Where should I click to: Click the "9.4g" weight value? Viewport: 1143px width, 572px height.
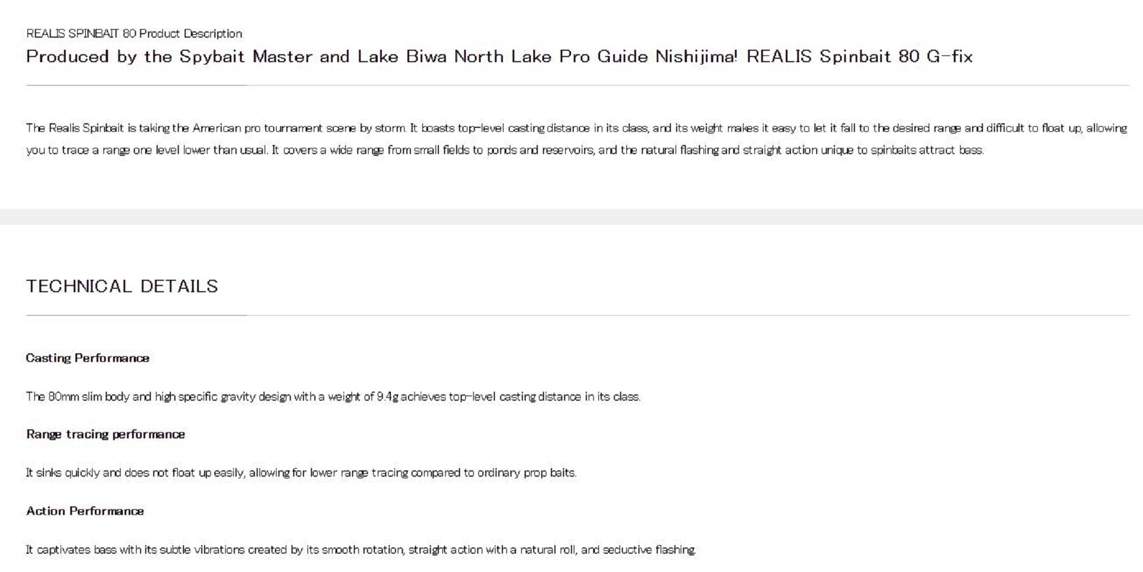click(x=387, y=397)
